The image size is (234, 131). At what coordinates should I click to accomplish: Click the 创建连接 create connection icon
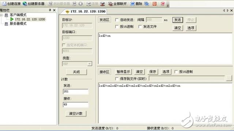click(x=4, y=4)
